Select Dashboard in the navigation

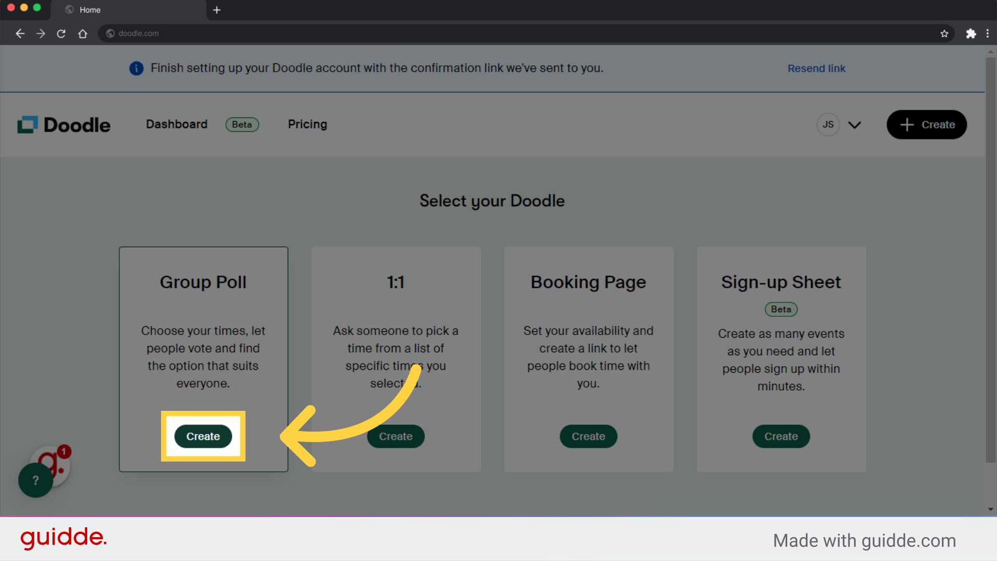click(x=177, y=124)
